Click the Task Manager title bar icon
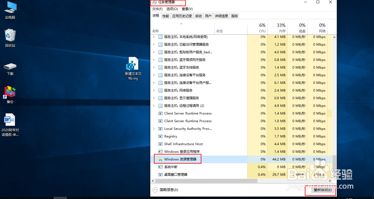This screenshot has height=199, width=374. click(x=155, y=2)
